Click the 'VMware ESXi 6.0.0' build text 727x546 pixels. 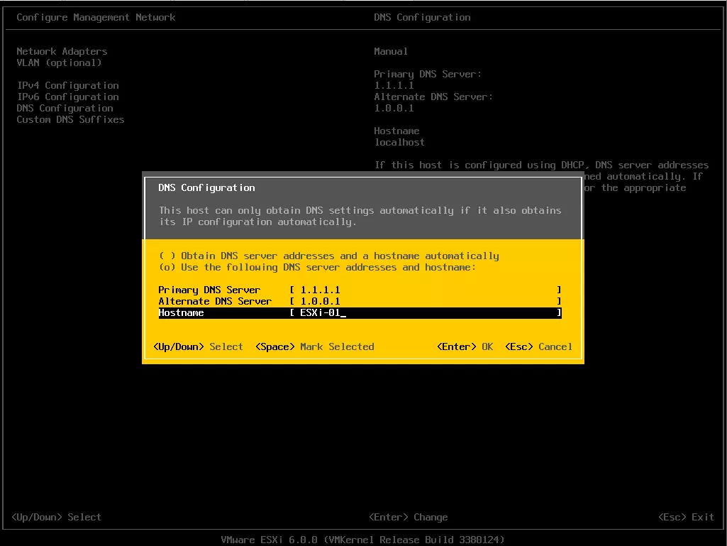pyautogui.click(x=362, y=540)
